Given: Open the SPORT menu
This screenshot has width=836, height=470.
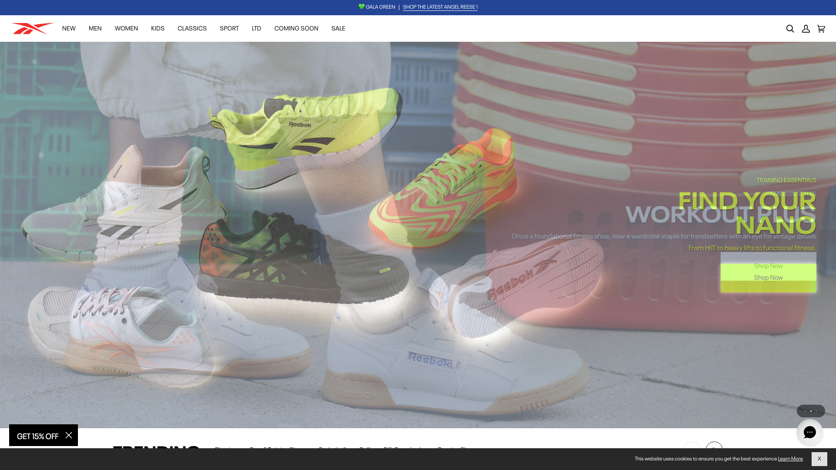Looking at the screenshot, I should pyautogui.click(x=229, y=28).
